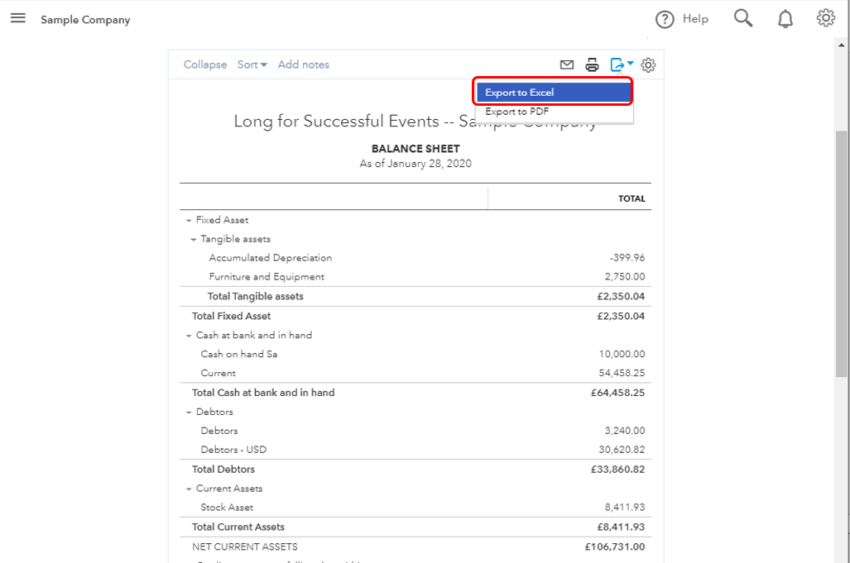Click the vertical scrollbar thumb
This screenshot has height=563, width=850.
842,253
